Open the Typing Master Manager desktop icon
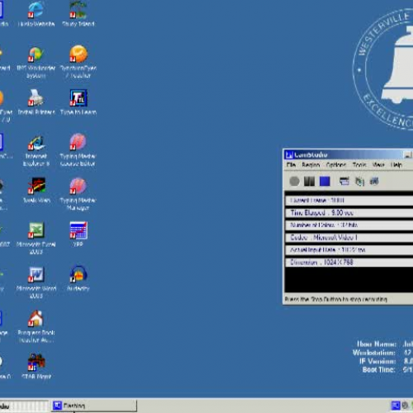Viewport: 413px width, 413px height. tap(78, 194)
